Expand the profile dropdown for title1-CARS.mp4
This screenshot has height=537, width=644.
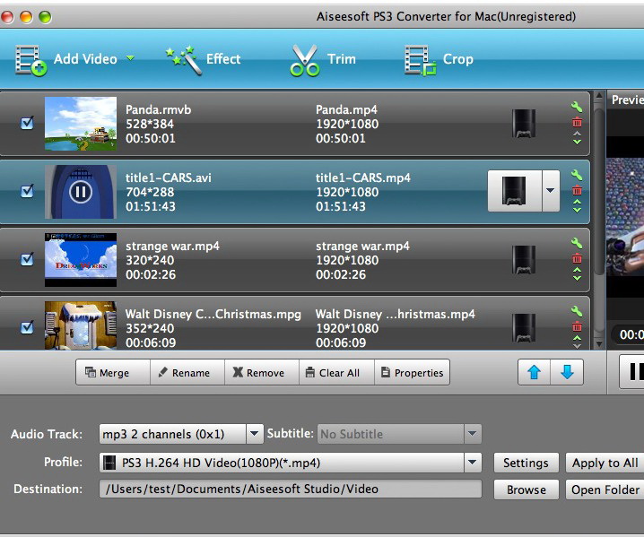pyautogui.click(x=551, y=191)
